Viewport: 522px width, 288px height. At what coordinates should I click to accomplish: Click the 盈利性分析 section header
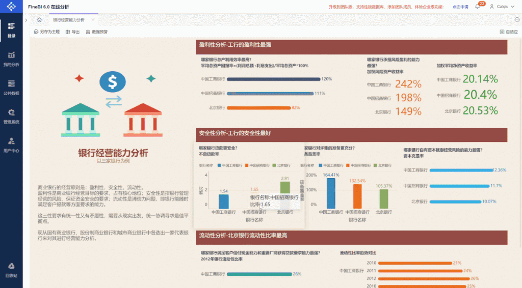point(352,47)
